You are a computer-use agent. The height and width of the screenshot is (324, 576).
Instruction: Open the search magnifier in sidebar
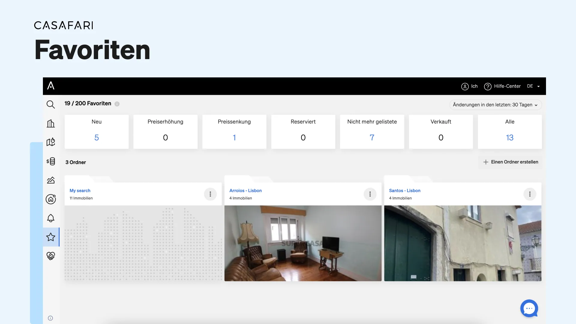click(x=51, y=104)
